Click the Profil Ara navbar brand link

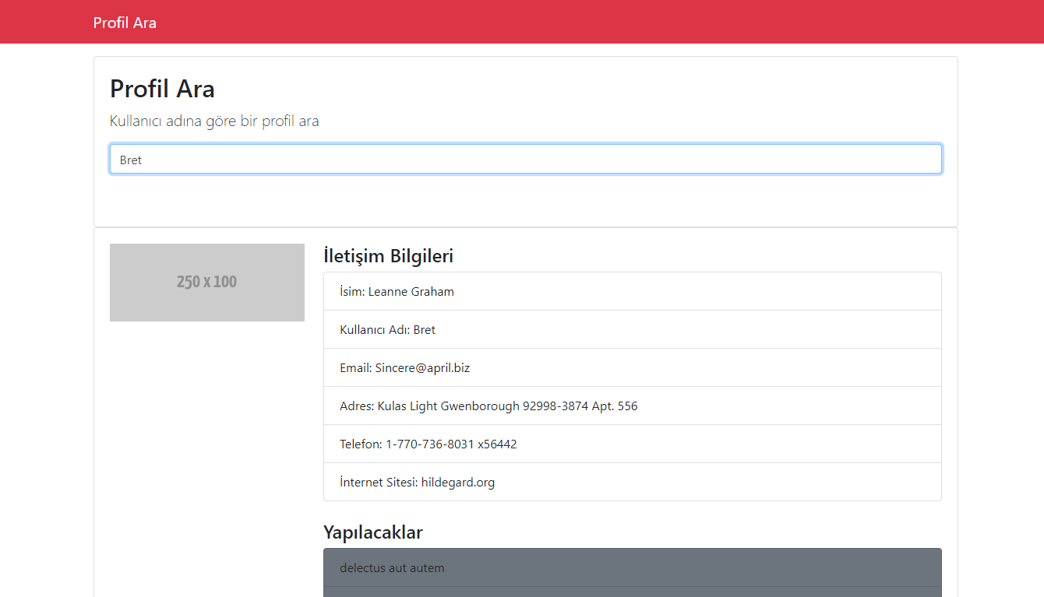125,22
